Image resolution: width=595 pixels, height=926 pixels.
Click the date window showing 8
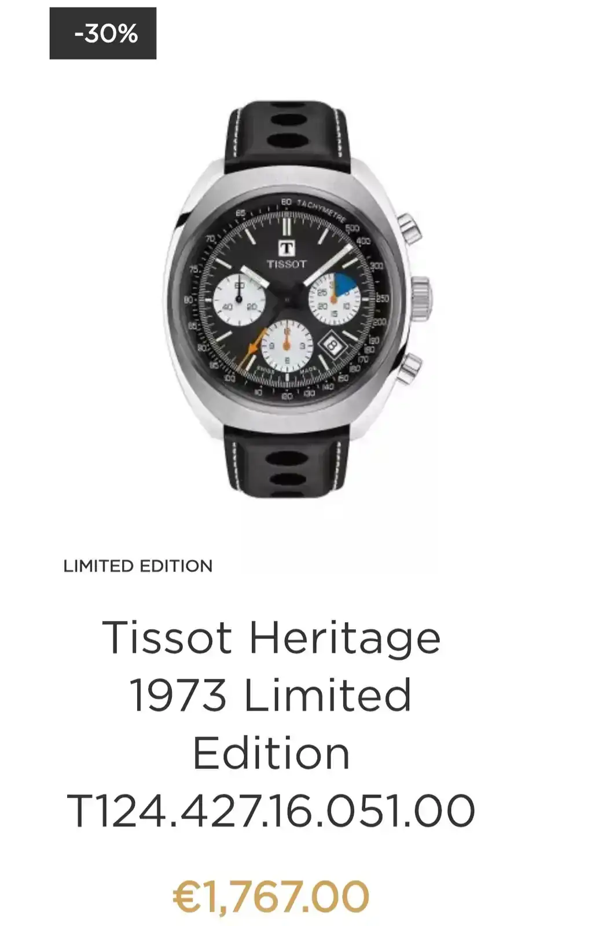(333, 346)
